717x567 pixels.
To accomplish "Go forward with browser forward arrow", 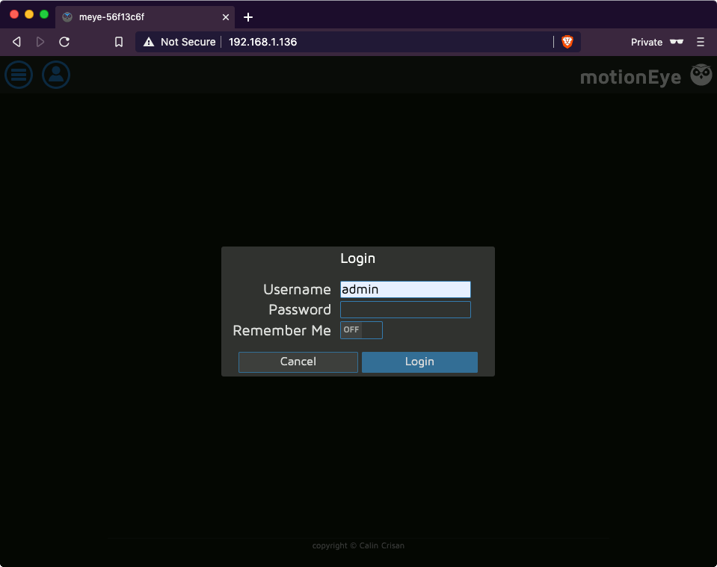I will 40,42.
